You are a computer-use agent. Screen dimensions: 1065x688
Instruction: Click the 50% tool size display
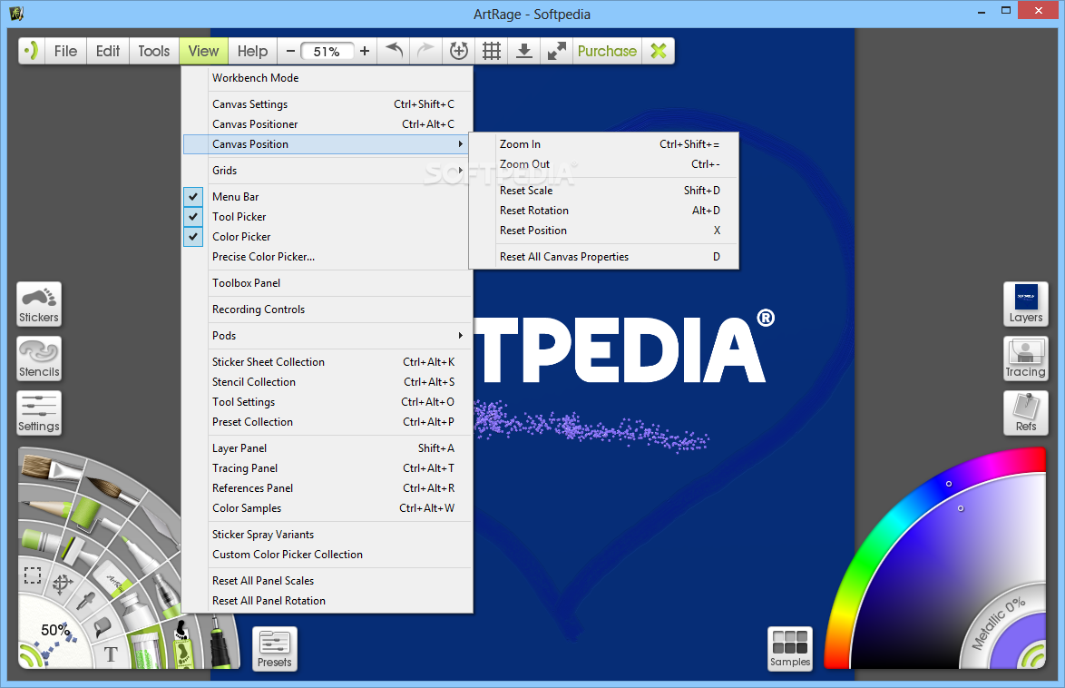pyautogui.click(x=54, y=630)
